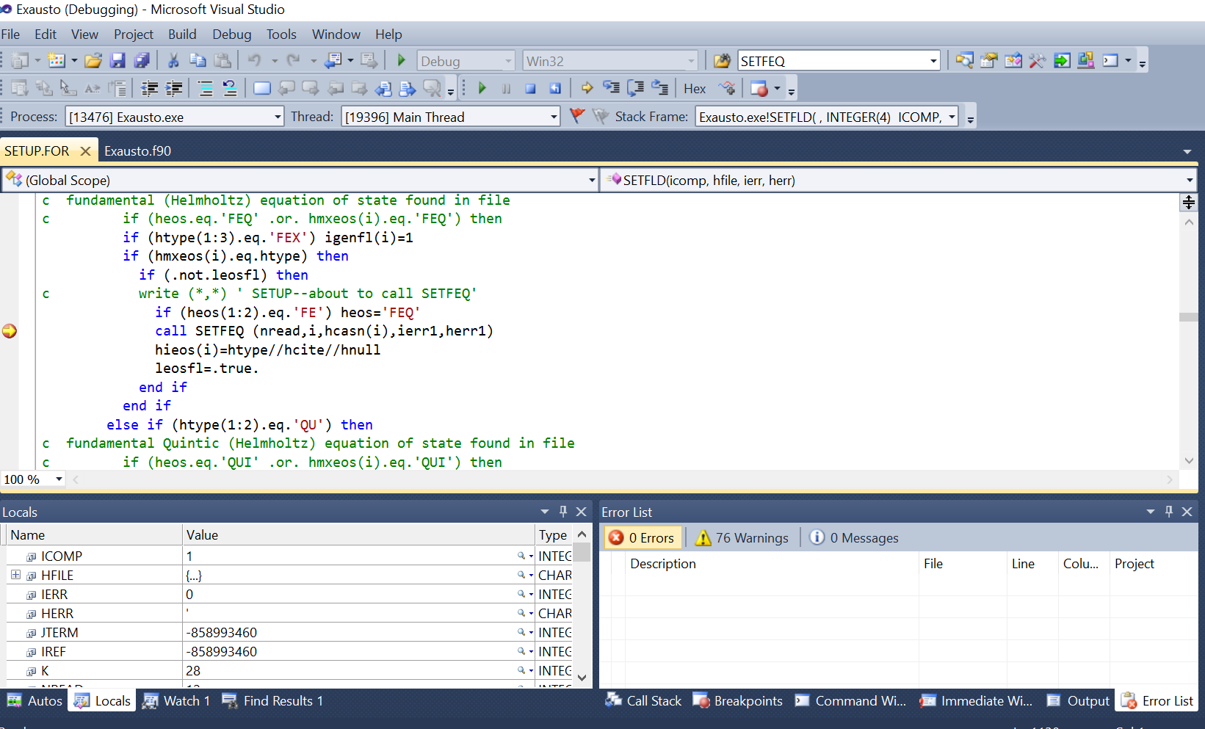Pause execution with the Break All icon
1205x729 pixels.
pyautogui.click(x=506, y=87)
